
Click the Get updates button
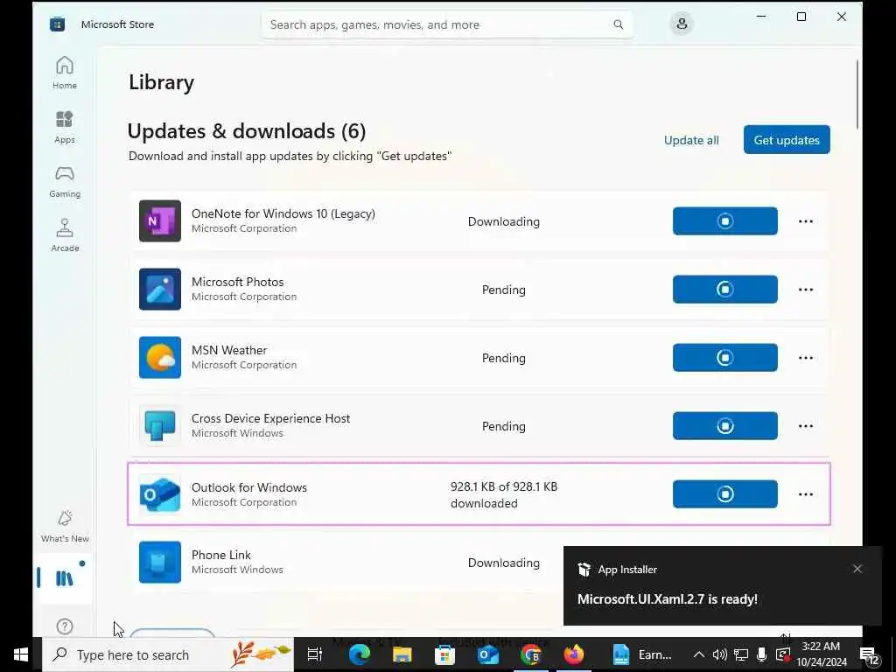[787, 140]
